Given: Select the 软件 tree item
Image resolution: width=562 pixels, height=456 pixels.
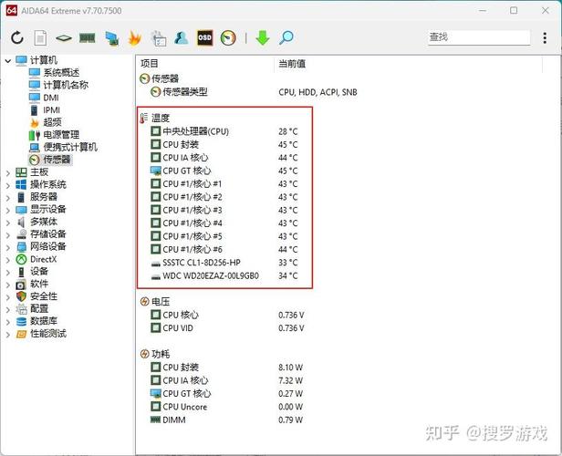Looking at the screenshot, I should click(x=39, y=284).
